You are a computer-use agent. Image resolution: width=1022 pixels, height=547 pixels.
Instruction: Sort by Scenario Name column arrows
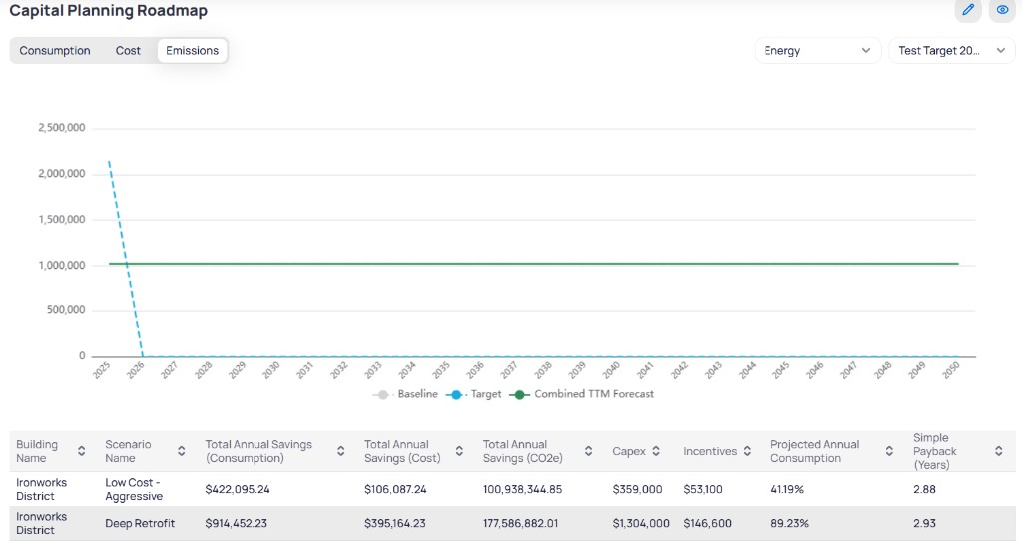(182, 451)
